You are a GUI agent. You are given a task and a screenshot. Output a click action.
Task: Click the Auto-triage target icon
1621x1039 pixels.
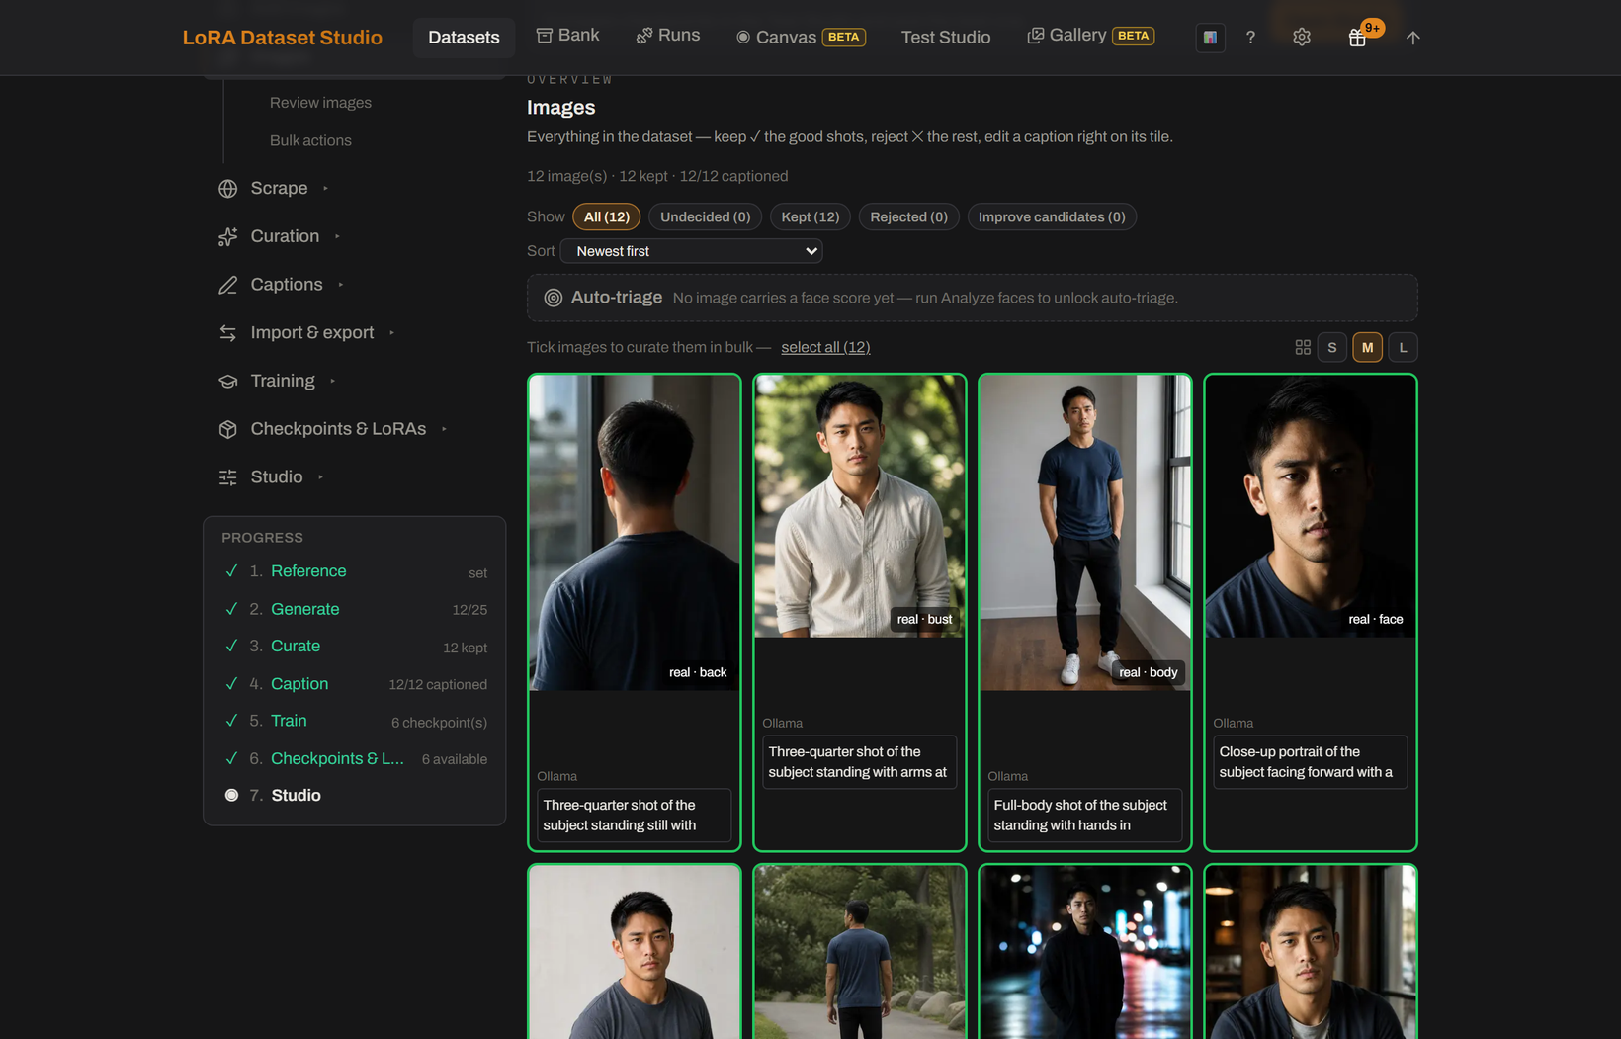tap(554, 298)
